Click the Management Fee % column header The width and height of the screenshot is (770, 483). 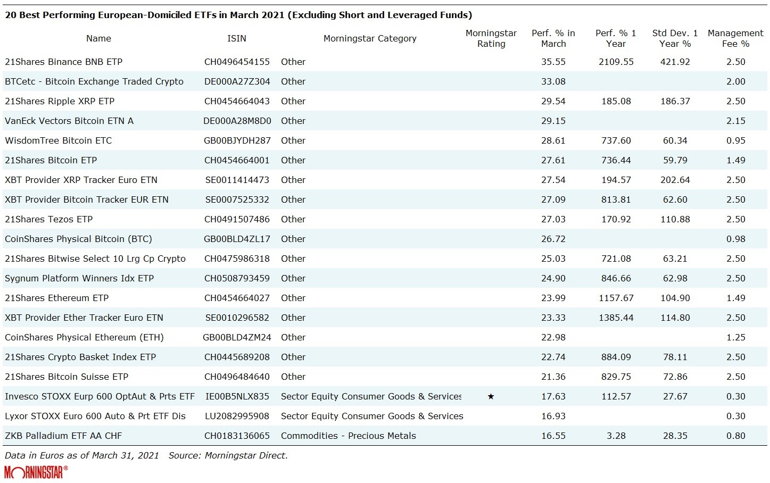coord(735,38)
